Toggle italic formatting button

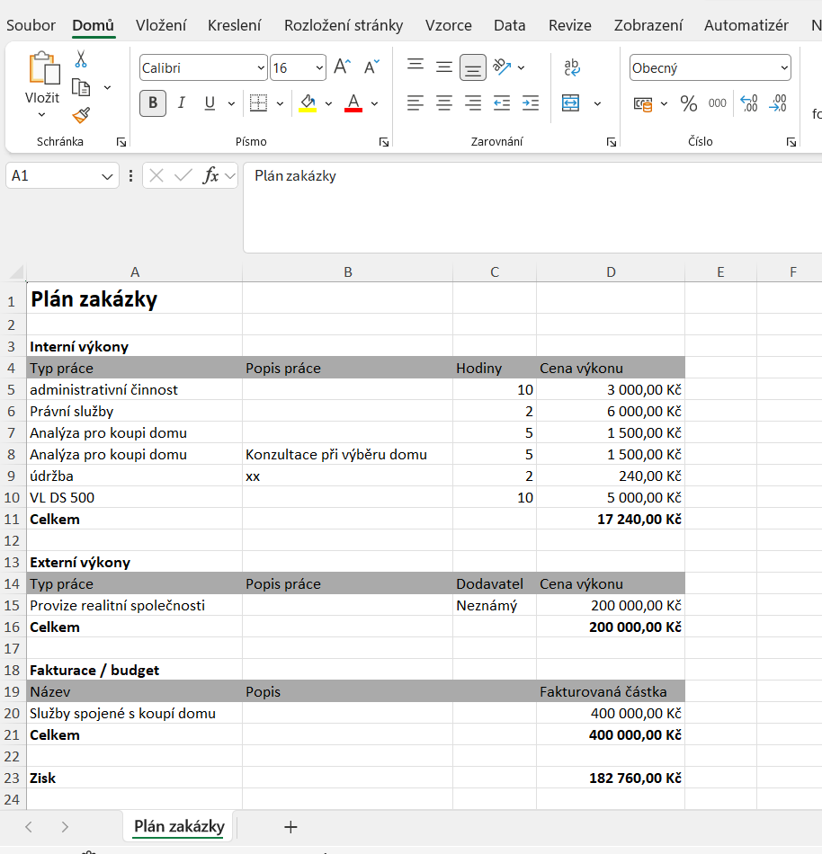pyautogui.click(x=182, y=103)
